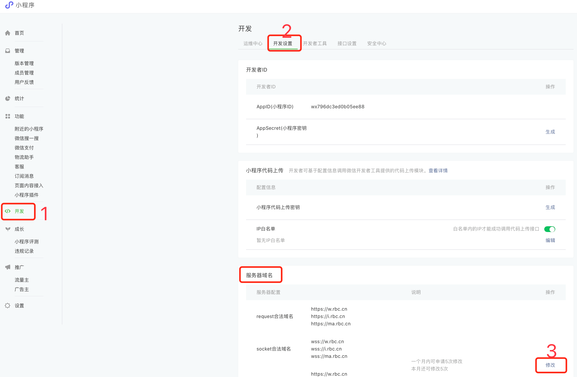This screenshot has width=577, height=377.
Task: Click the mini program logo icon
Action: [x=9, y=5]
